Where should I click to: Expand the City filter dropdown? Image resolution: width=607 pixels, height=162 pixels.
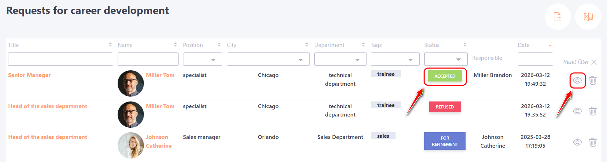pyautogui.click(x=268, y=59)
